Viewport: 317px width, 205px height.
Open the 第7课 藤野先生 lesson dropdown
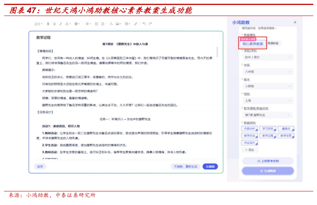pyautogui.click(x=268, y=115)
